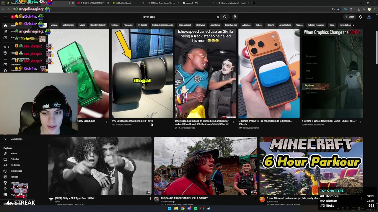Open more options for Silent Hill Short
The height and width of the screenshot is (212, 378).
point(360,122)
